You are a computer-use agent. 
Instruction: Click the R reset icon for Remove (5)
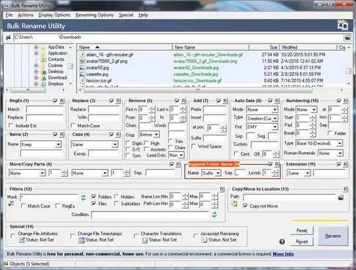183,101
